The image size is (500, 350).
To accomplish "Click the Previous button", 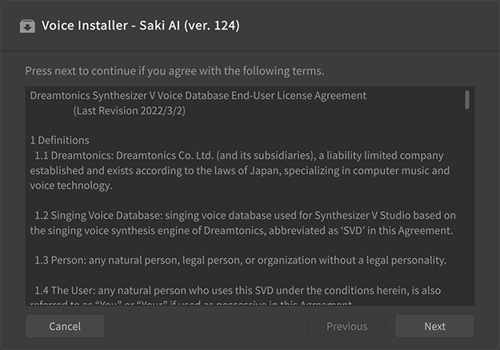I will coord(346,326).
